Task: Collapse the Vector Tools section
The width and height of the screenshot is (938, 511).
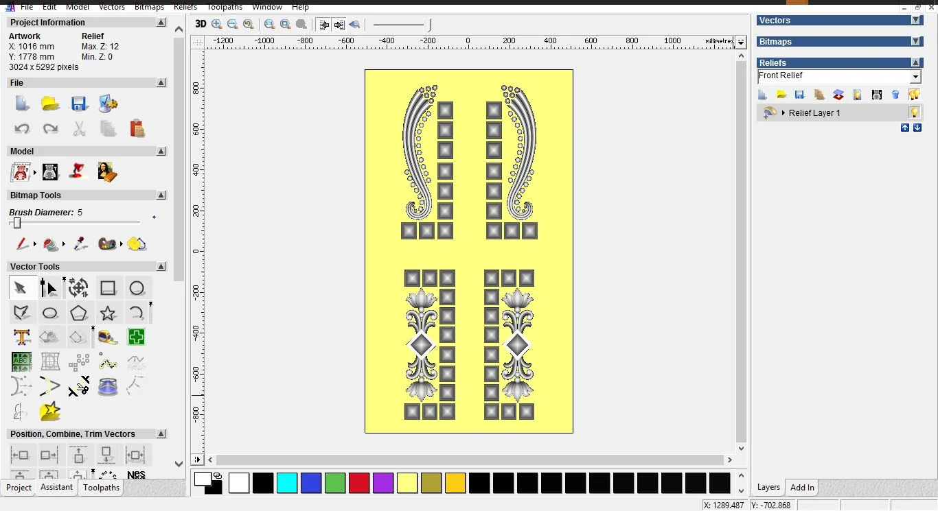Action: [x=161, y=266]
